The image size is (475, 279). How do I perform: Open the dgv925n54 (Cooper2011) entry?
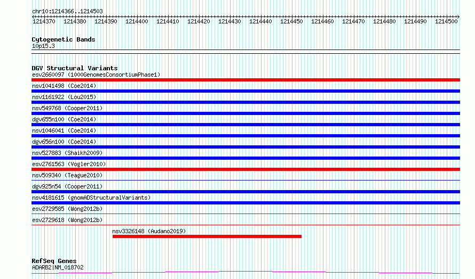click(67, 186)
